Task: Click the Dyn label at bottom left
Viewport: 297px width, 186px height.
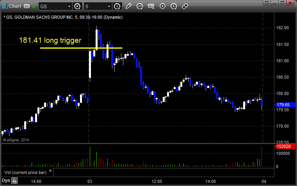Action: point(6,181)
